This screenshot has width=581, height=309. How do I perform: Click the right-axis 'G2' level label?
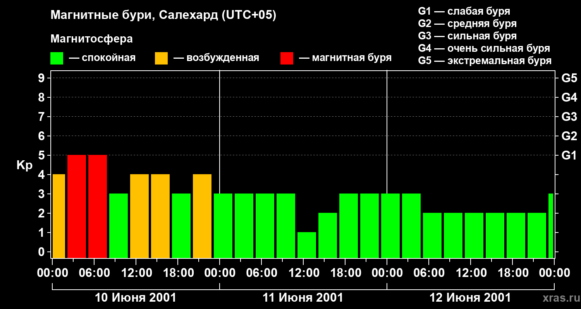(x=569, y=136)
